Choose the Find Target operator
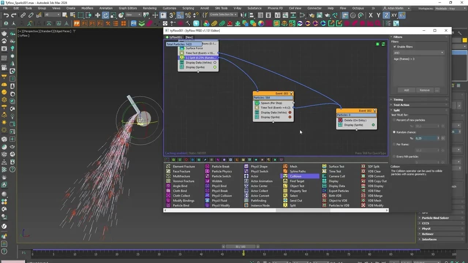Image resolution: width=468 pixels, height=263 pixels. pyautogui.click(x=296, y=181)
